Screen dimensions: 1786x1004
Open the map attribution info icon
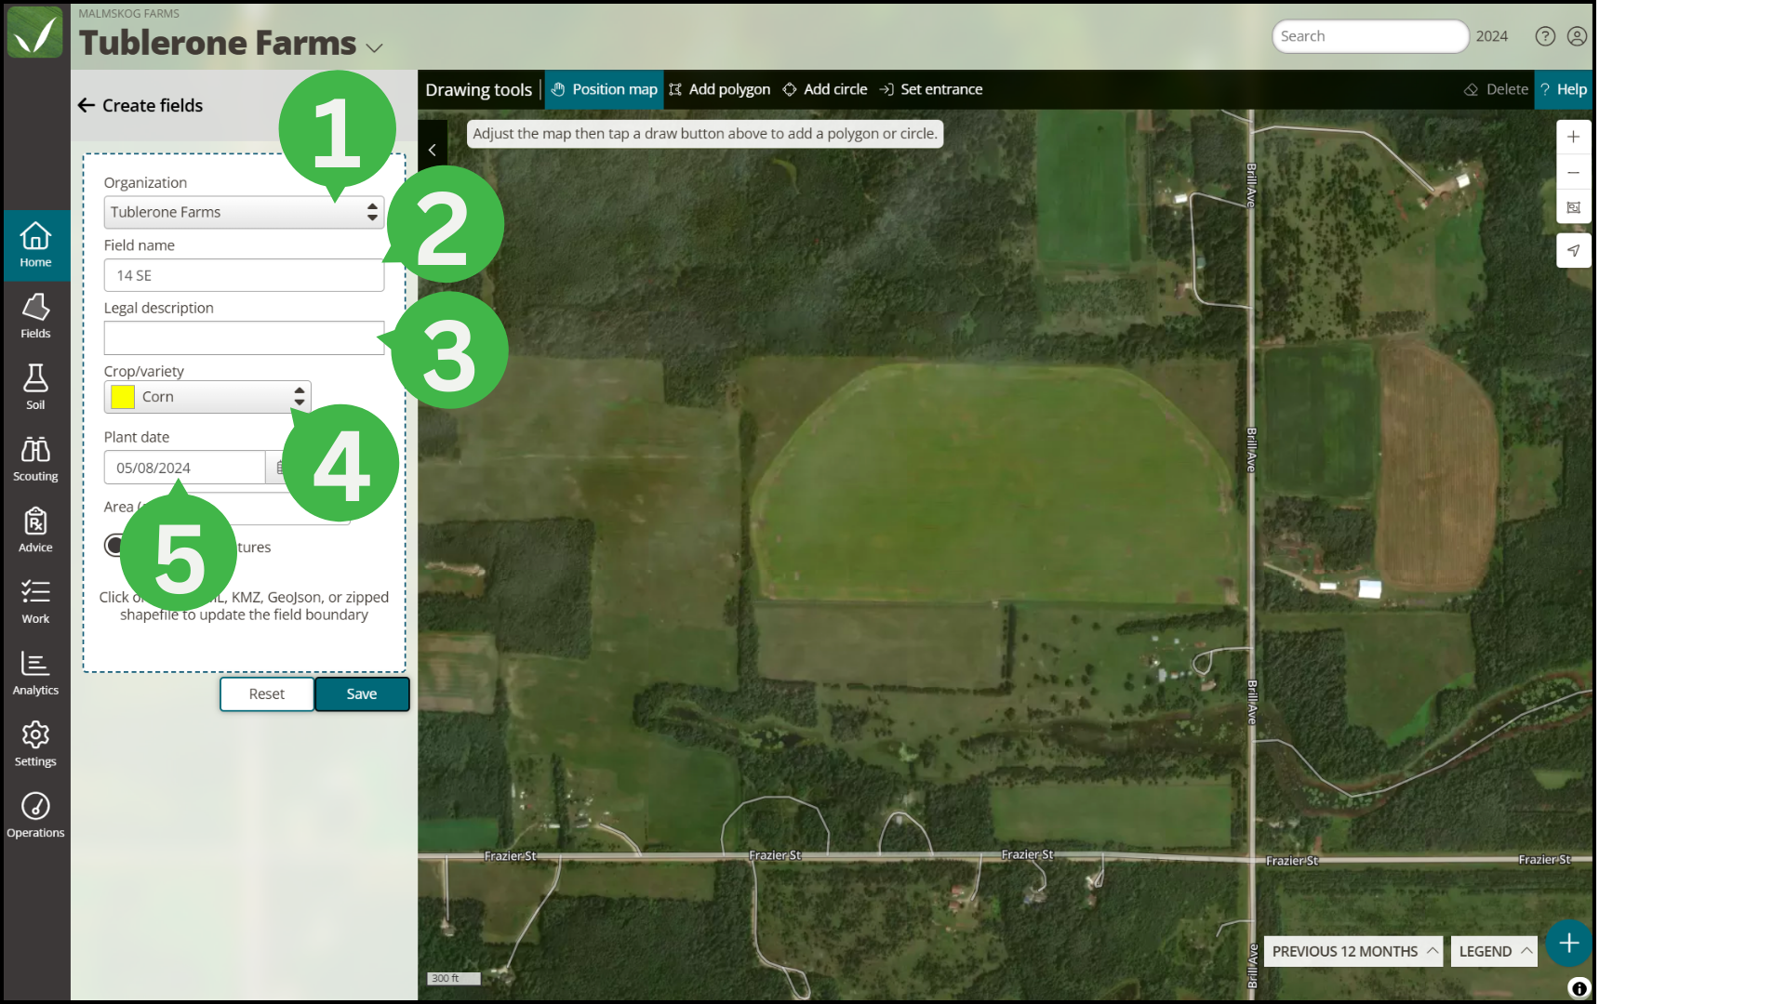[1579, 988]
